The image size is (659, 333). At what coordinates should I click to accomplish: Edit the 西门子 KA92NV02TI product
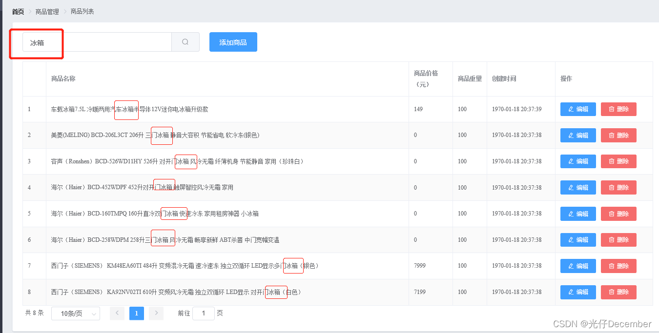coord(578,292)
